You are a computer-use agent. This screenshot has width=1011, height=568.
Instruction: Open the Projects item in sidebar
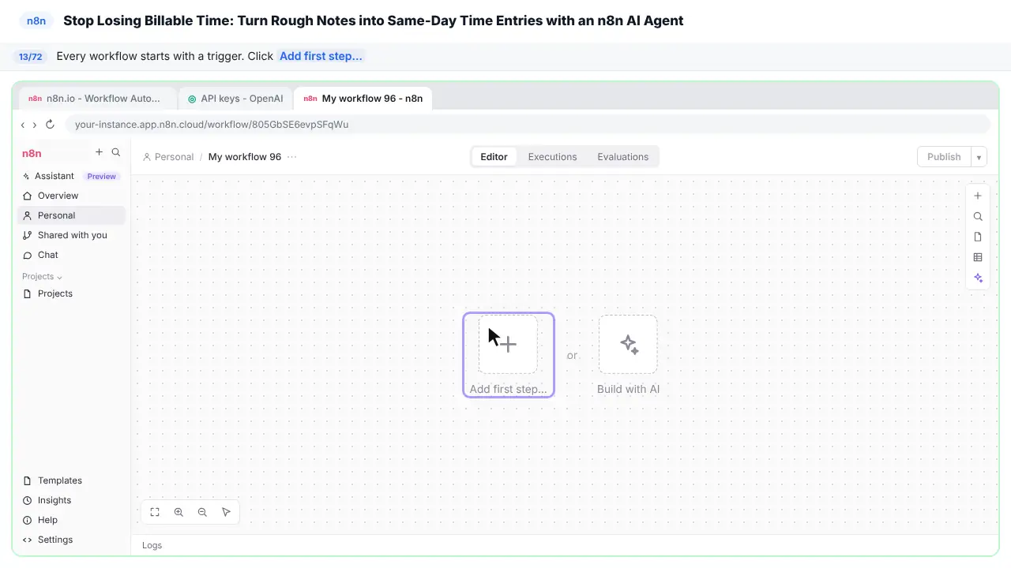tap(71, 293)
